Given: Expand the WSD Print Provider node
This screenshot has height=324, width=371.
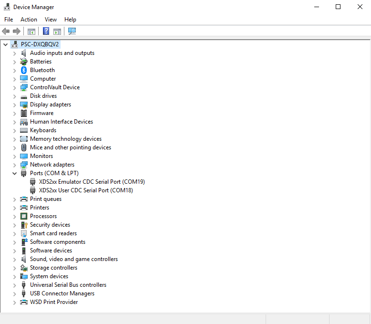Looking at the screenshot, I should 14,303.
